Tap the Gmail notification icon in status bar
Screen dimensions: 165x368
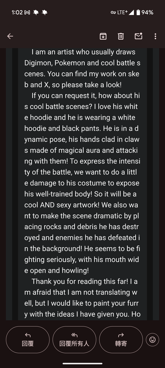[x=27, y=13]
